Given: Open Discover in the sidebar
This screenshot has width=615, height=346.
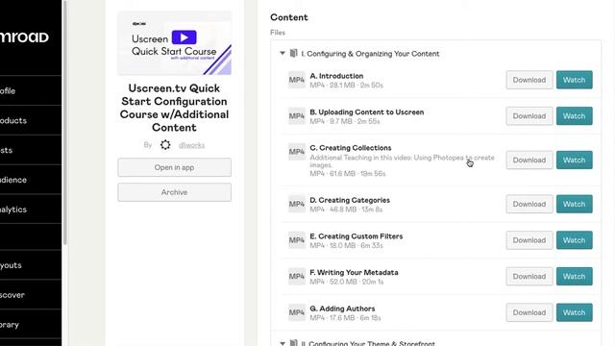Looking at the screenshot, I should (x=31, y=295).
